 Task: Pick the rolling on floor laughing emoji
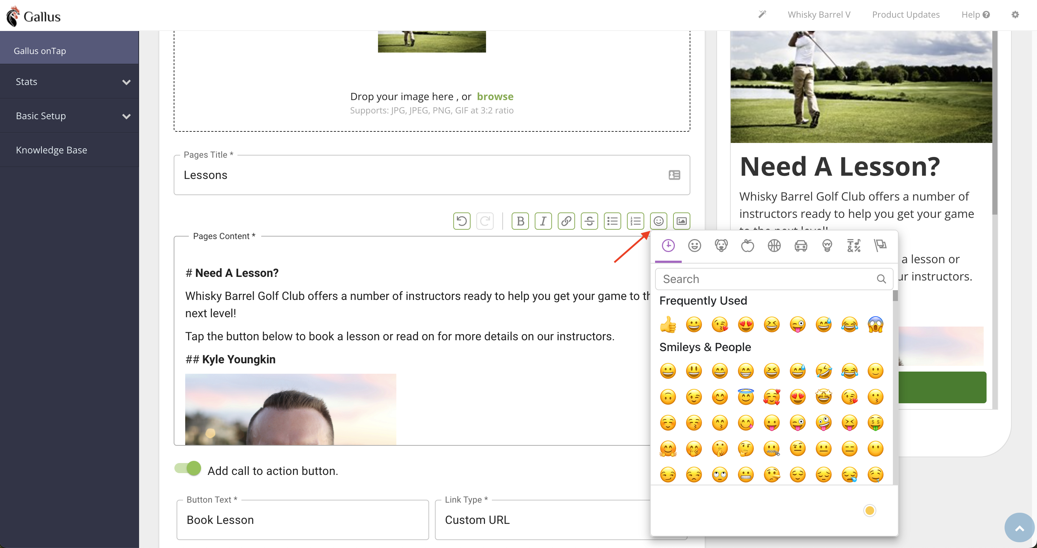[x=823, y=371]
